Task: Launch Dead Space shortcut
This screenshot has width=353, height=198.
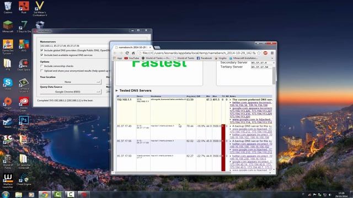Action: (24, 65)
